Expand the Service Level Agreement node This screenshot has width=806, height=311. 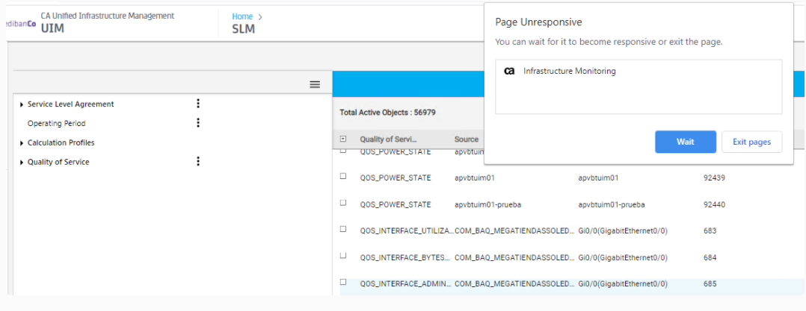coord(22,104)
